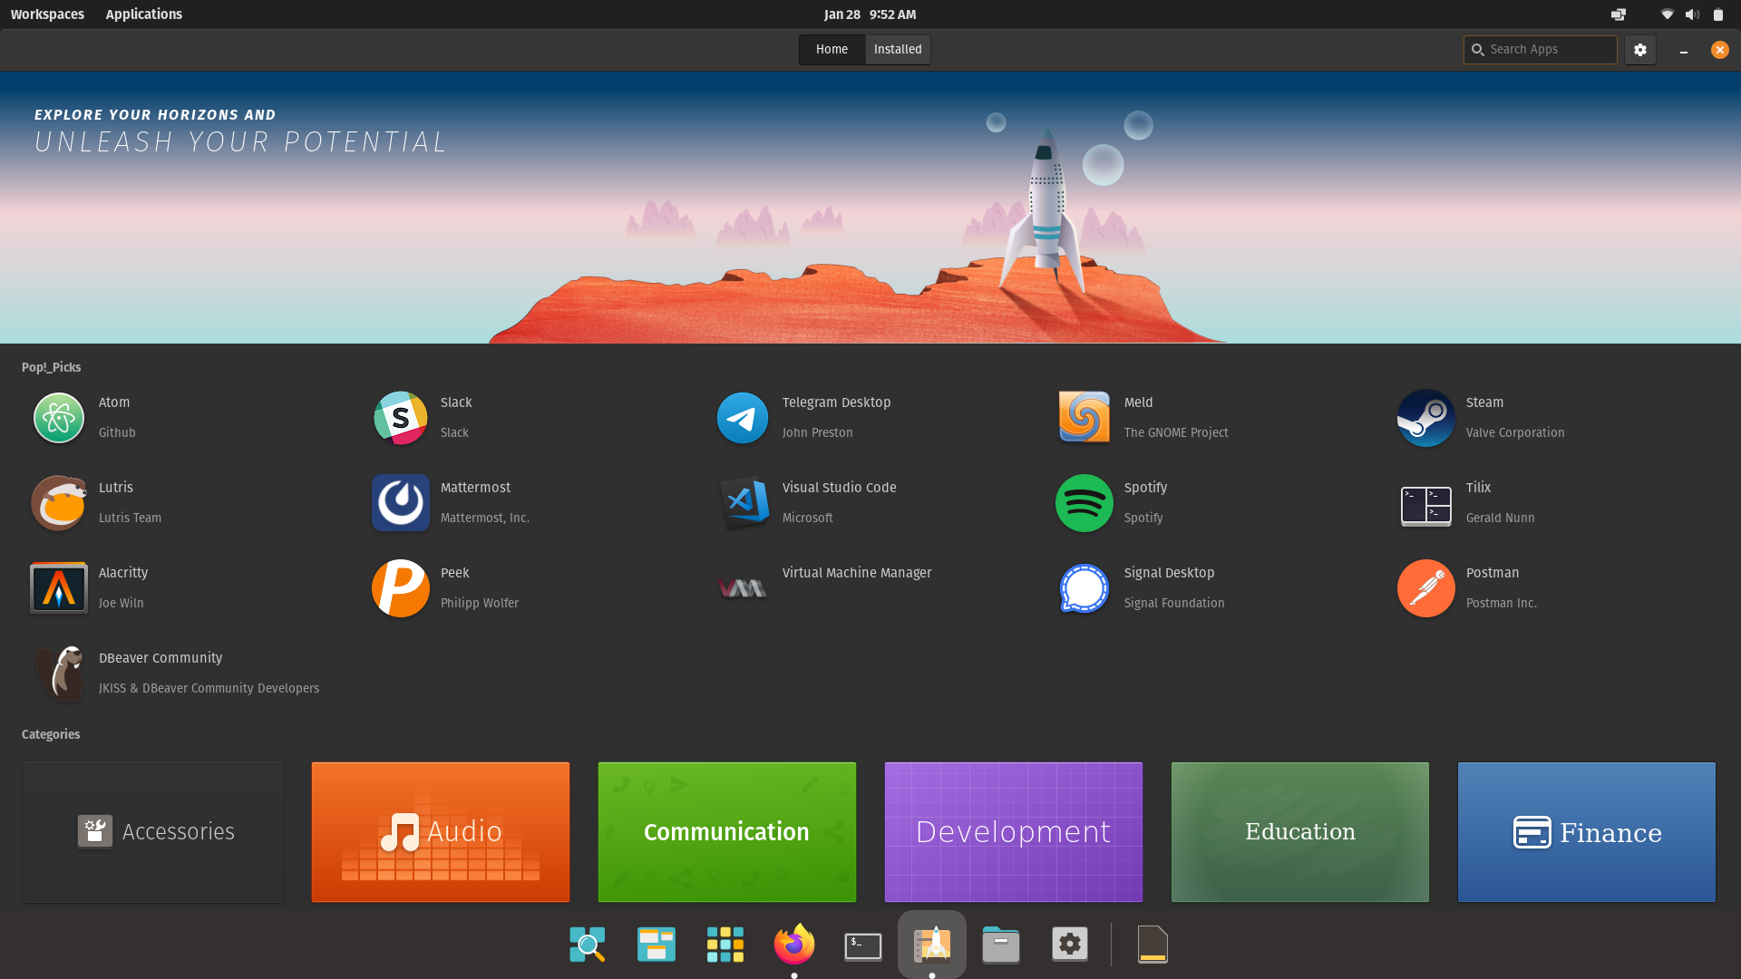This screenshot has height=979, width=1741.
Task: Open system Settings gear in the dock
Action: click(1070, 945)
